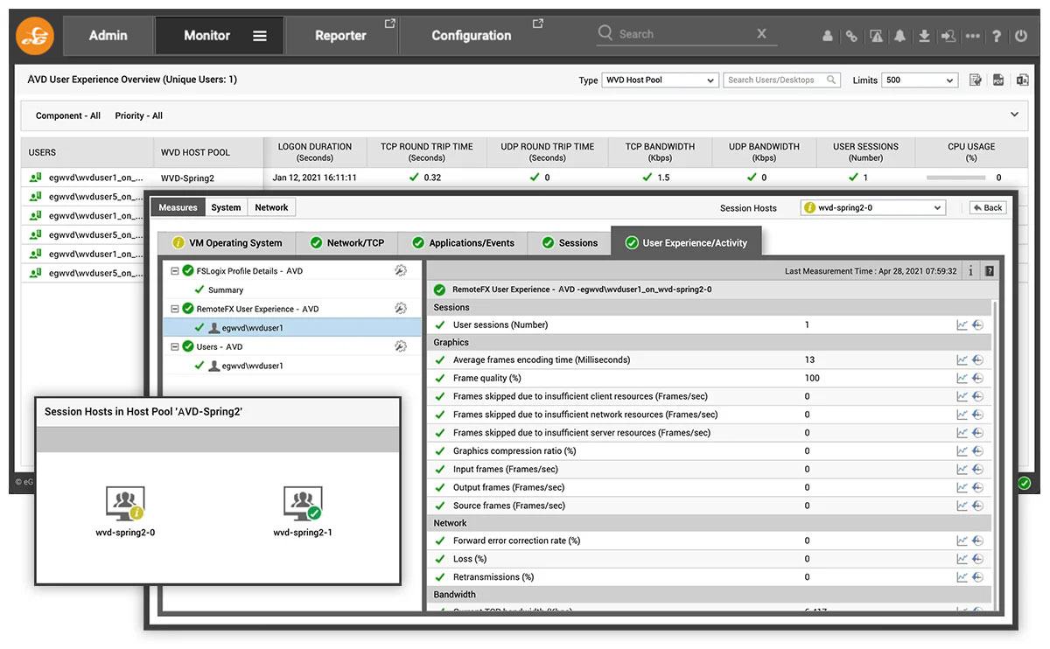Screen dimensions: 1050x649
Task: Click WVD-Spring2 host pool cell
Action: tap(187, 178)
